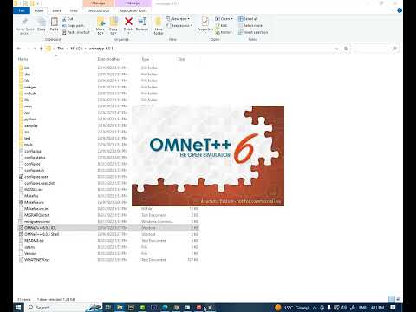The width and height of the screenshot is (416, 312).
Task: Select the config.status file
Action: point(35,158)
